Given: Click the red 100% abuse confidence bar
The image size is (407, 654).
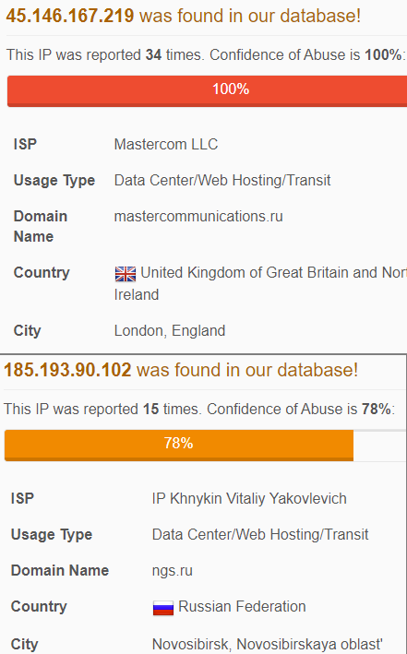Looking at the screenshot, I should click(x=207, y=91).
